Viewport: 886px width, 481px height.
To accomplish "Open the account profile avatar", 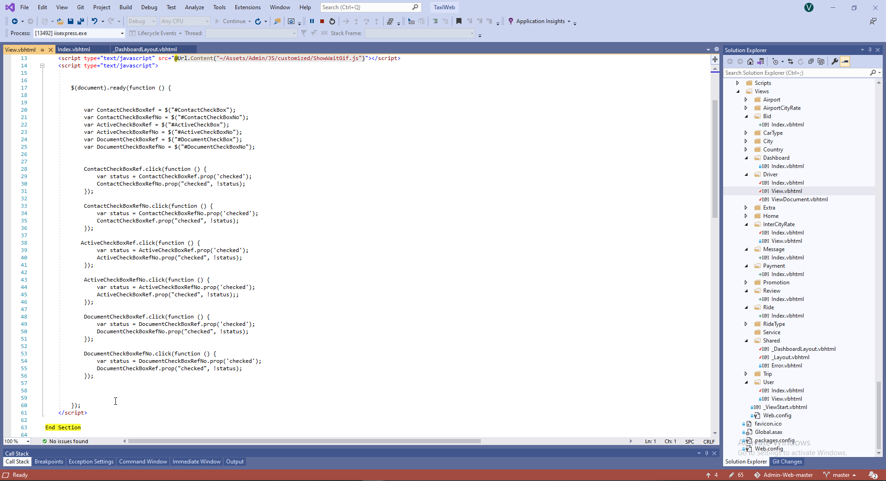I will coord(809,7).
